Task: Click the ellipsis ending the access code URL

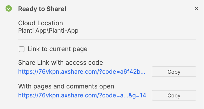Action: click(147, 72)
